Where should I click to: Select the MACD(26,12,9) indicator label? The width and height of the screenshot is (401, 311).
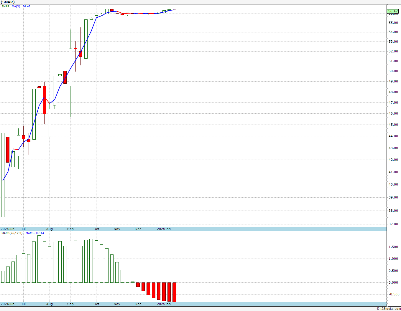12,233
